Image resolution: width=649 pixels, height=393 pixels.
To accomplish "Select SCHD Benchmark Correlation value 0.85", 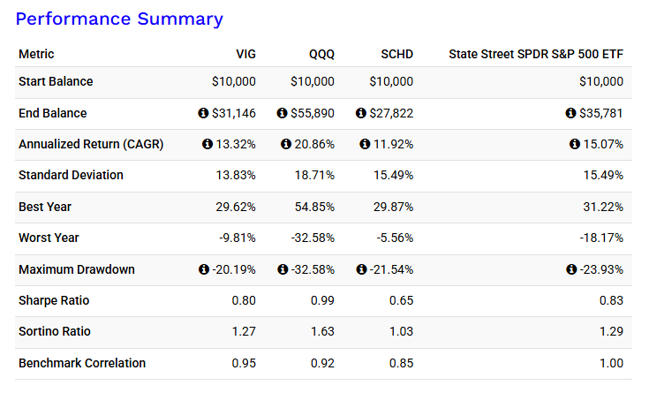I will click(401, 363).
